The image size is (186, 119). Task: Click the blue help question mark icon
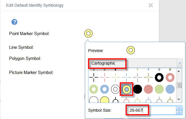(14, 22)
